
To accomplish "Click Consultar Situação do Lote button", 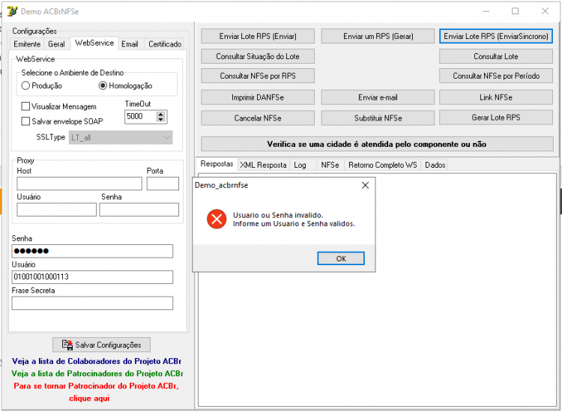I will pos(258,56).
